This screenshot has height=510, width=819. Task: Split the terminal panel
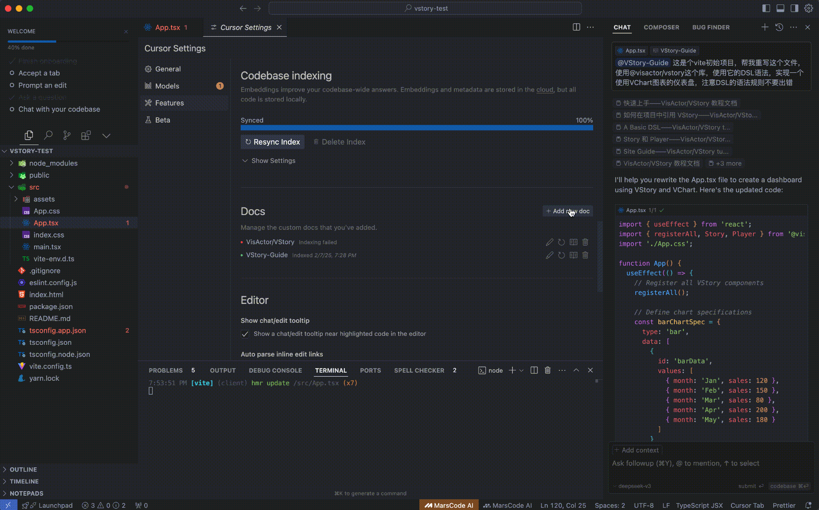(534, 370)
